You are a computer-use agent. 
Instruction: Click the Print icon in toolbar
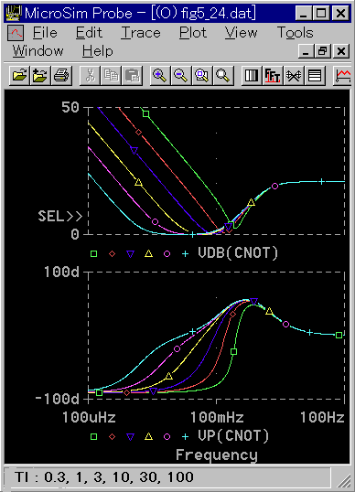(x=61, y=75)
